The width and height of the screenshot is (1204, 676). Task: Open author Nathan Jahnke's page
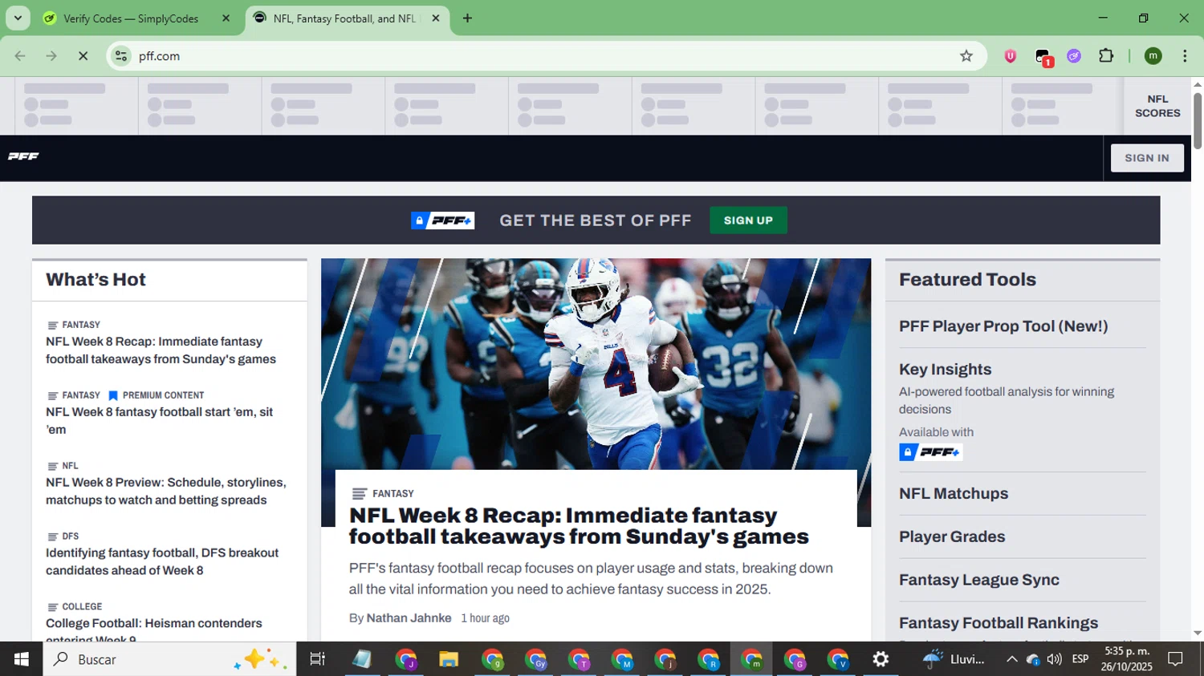(409, 618)
